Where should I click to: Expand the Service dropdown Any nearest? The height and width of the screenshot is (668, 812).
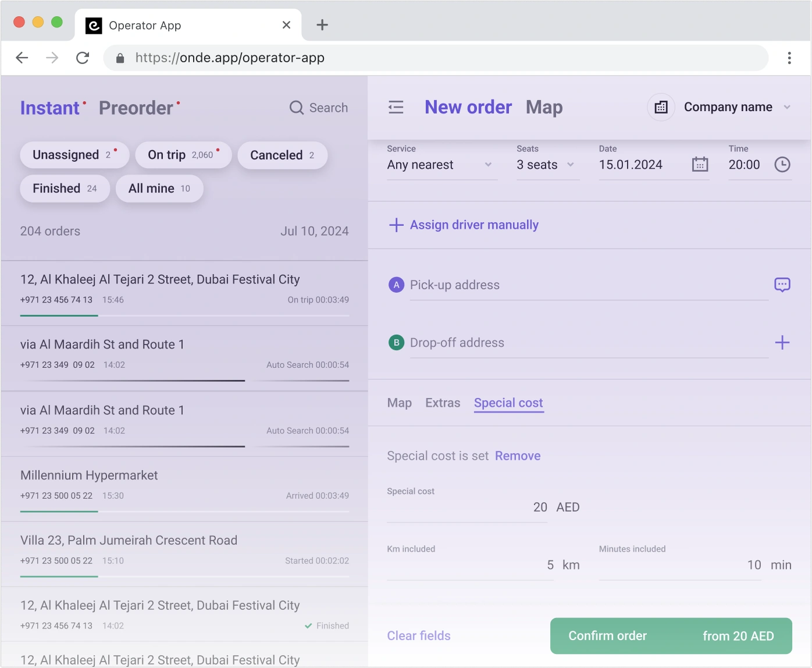point(441,165)
